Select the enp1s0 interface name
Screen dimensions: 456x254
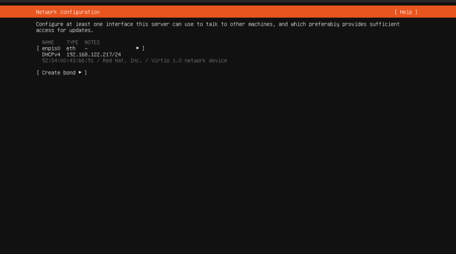click(51, 48)
